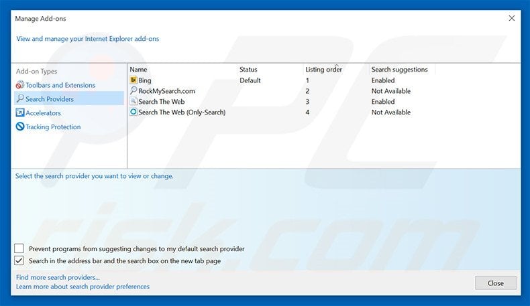Click the Tracking Protection blocked-circle icon
This screenshot has height=306, width=530.
coord(20,127)
